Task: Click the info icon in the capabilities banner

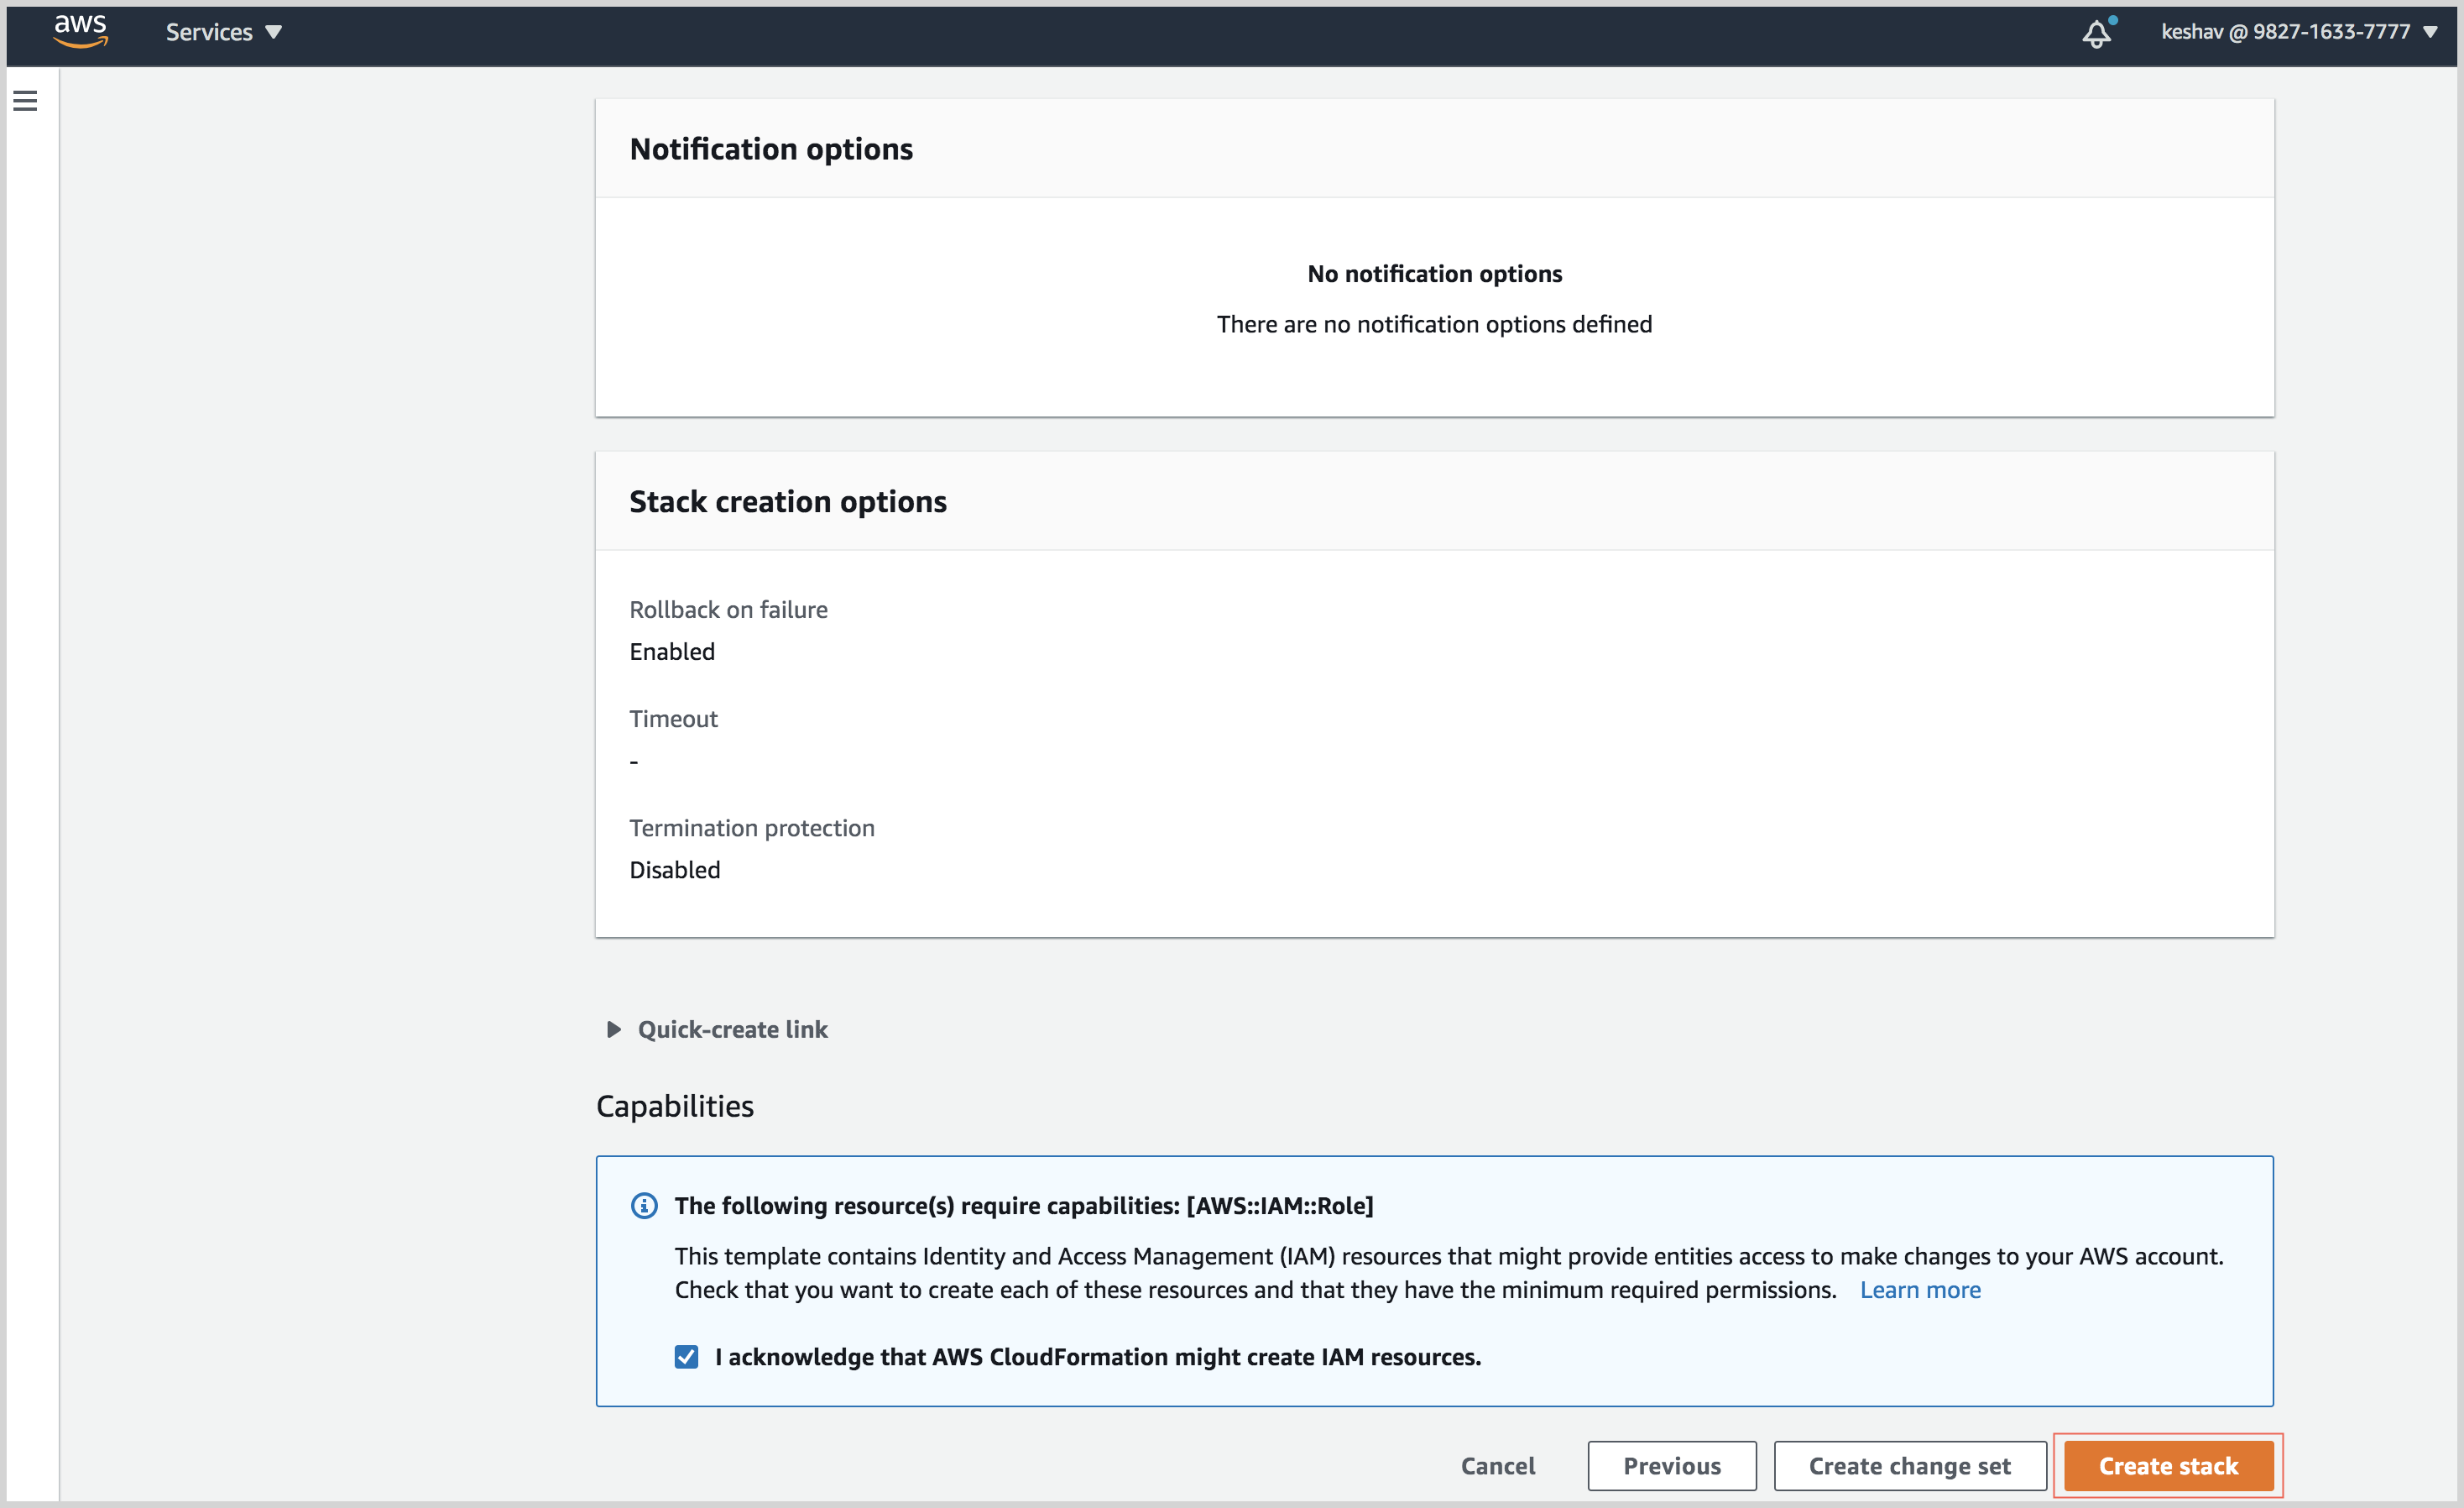Action: click(644, 1206)
